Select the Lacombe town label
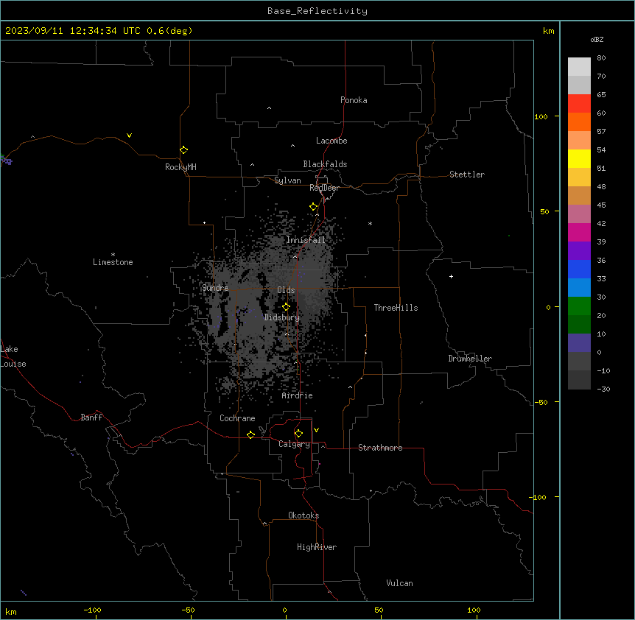 (331, 141)
